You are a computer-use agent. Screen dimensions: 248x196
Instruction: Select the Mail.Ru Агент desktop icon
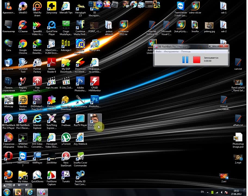click(37, 9)
